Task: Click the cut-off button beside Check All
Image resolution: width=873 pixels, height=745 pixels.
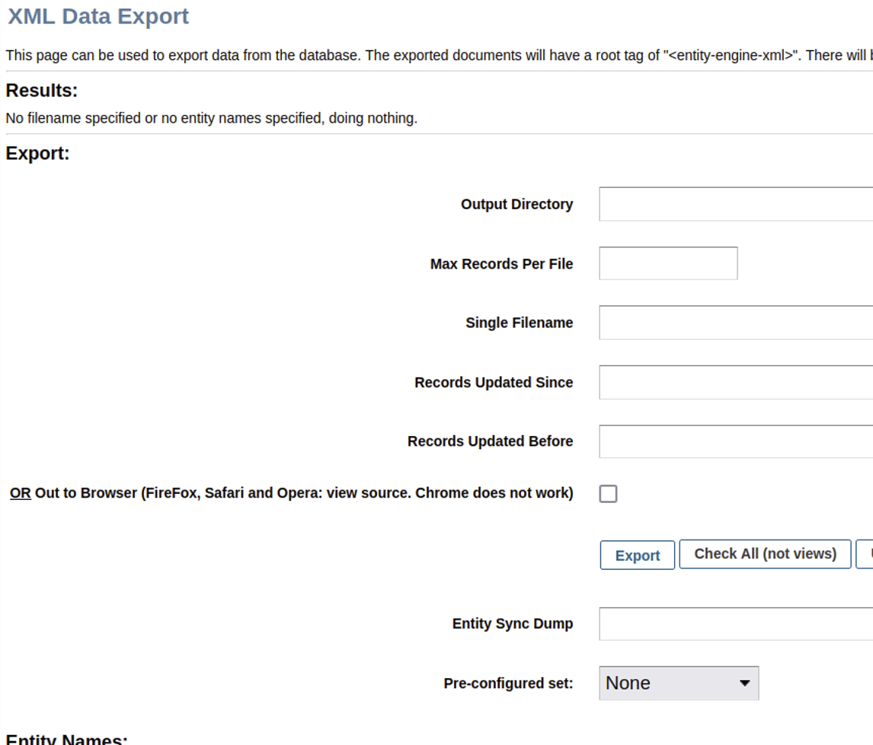Action: tap(865, 554)
